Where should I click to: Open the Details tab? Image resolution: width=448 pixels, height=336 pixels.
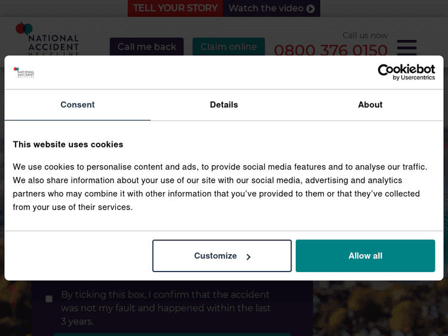coord(224,105)
